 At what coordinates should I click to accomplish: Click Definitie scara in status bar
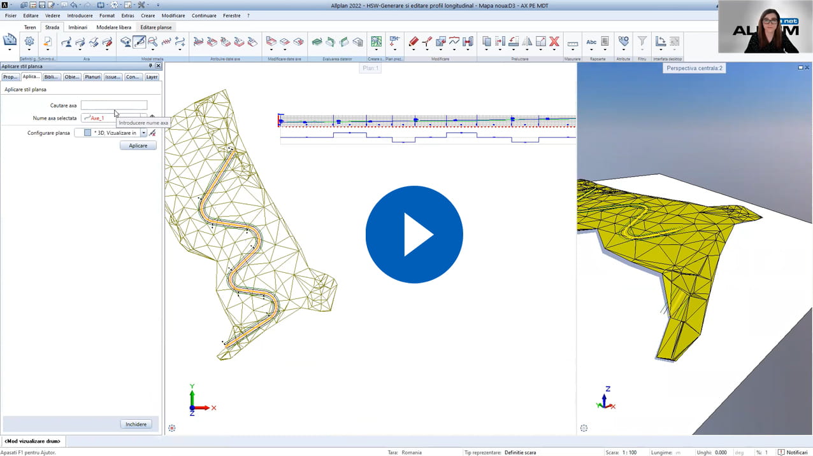(520, 452)
